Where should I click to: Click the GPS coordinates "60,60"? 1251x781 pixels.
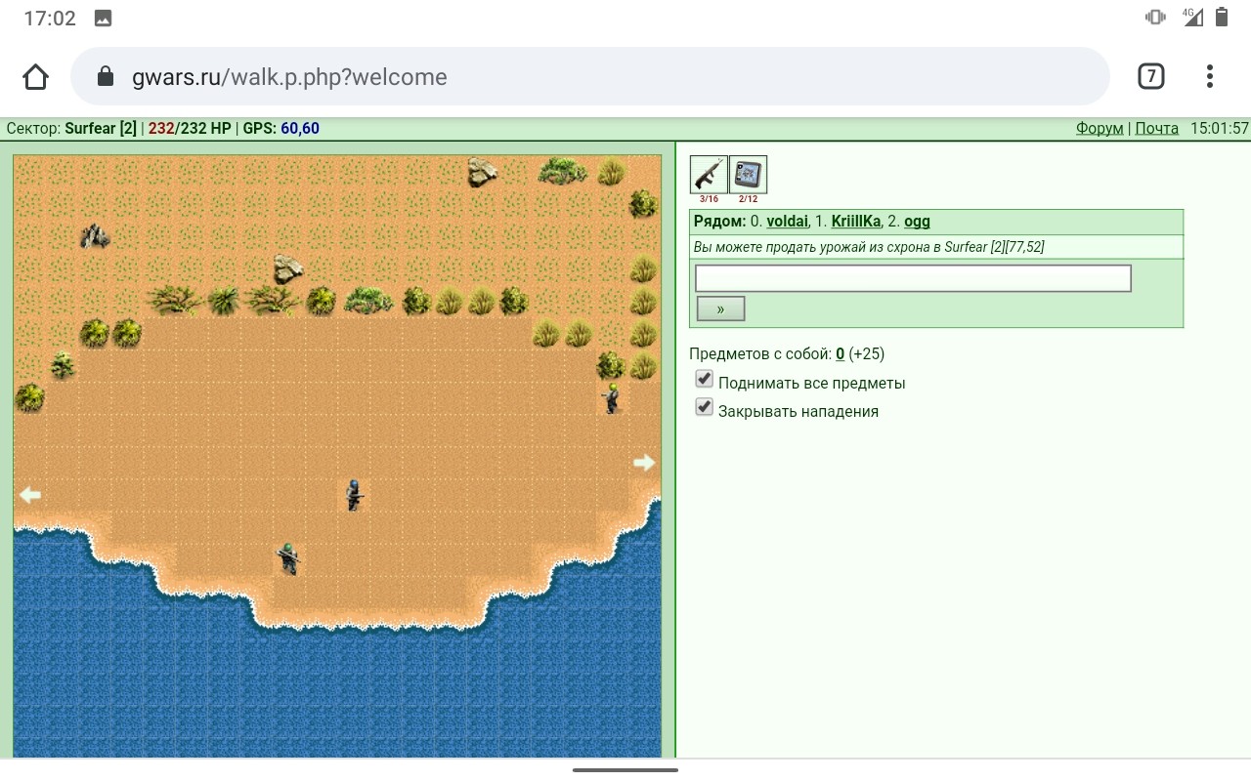click(x=300, y=128)
